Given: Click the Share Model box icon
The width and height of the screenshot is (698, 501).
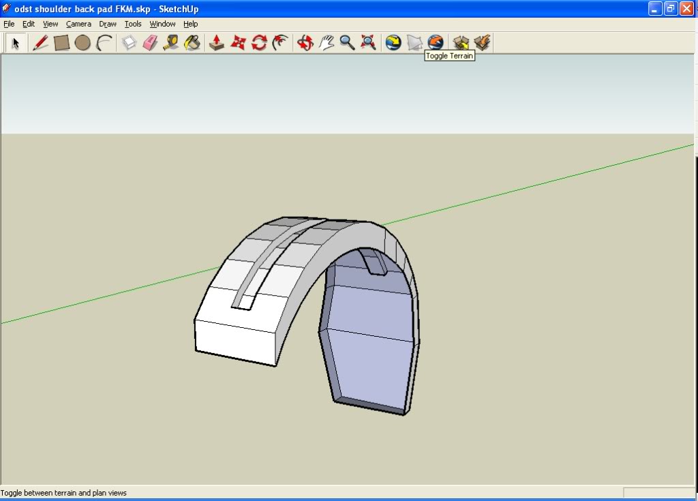Looking at the screenshot, I should pos(482,43).
